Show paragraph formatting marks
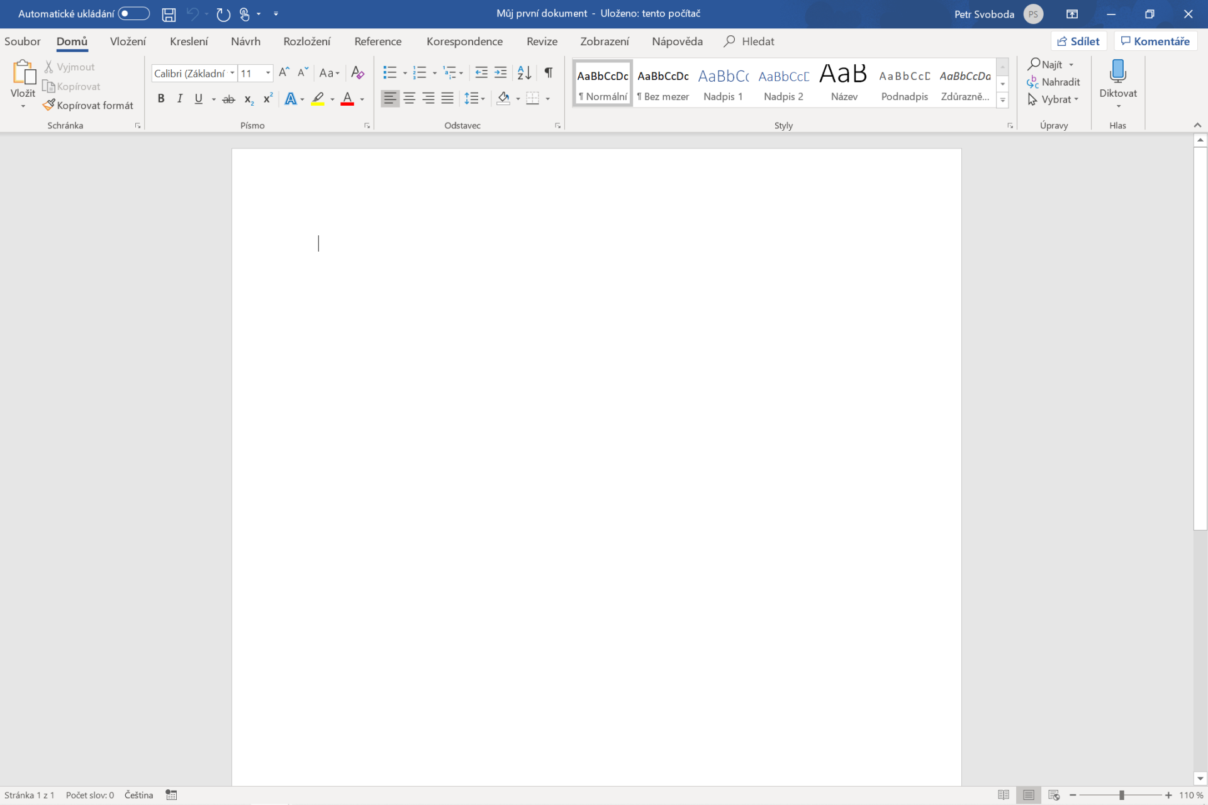The height and width of the screenshot is (805, 1208). coord(548,73)
